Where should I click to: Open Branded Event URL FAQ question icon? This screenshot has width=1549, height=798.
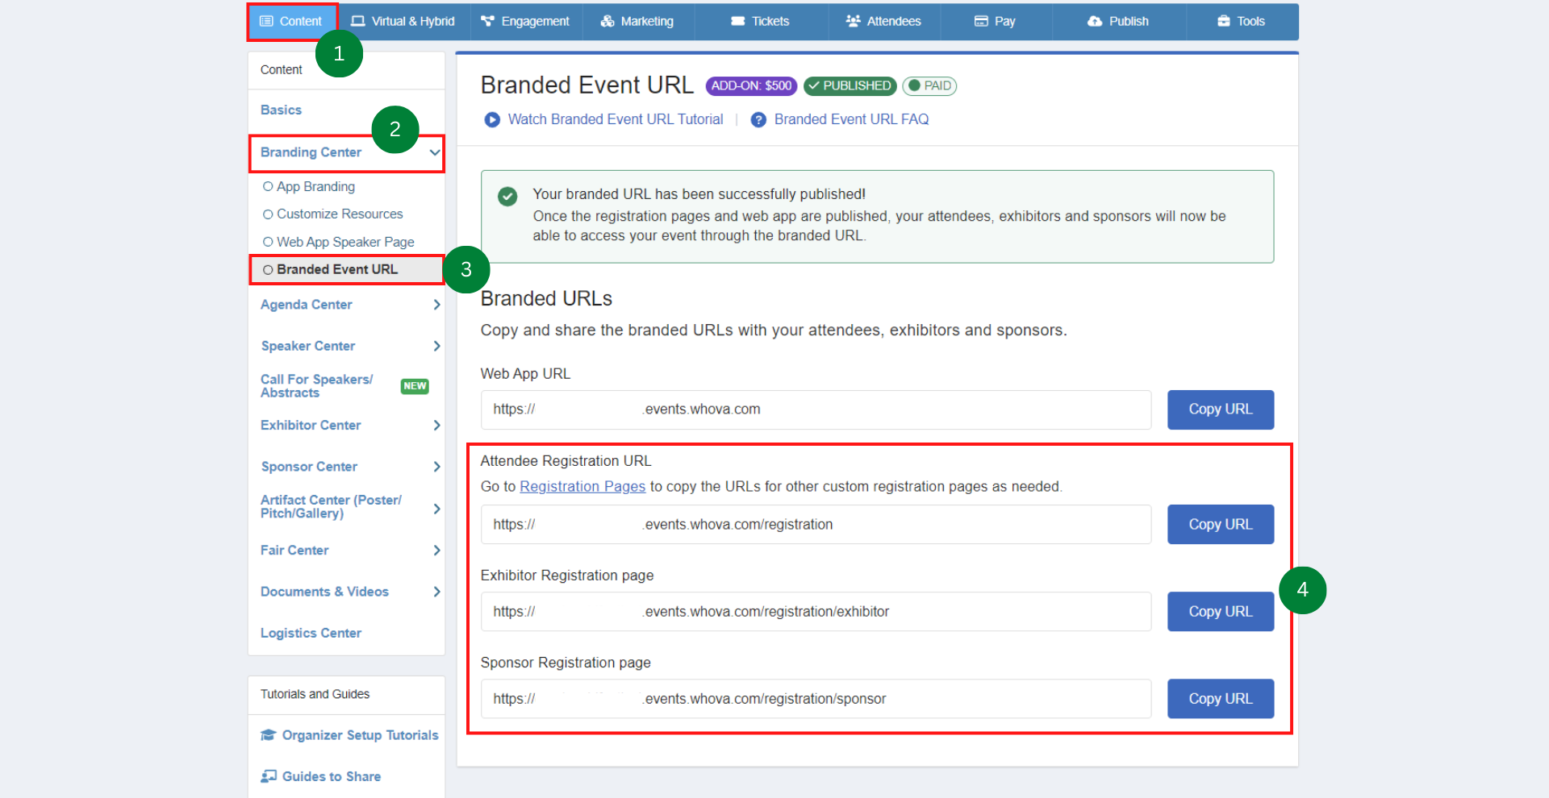click(758, 118)
